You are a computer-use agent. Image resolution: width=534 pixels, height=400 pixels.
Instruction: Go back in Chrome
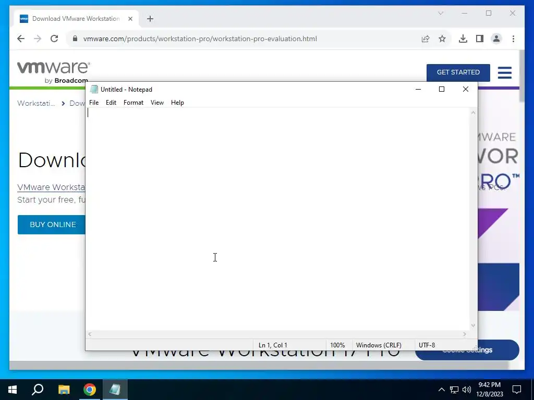tap(21, 39)
